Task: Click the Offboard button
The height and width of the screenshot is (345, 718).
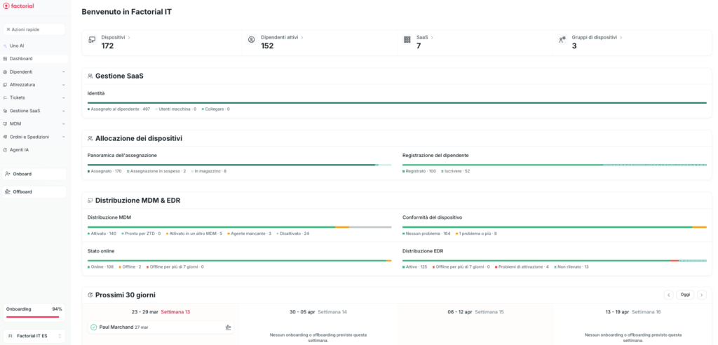Action: tap(34, 191)
